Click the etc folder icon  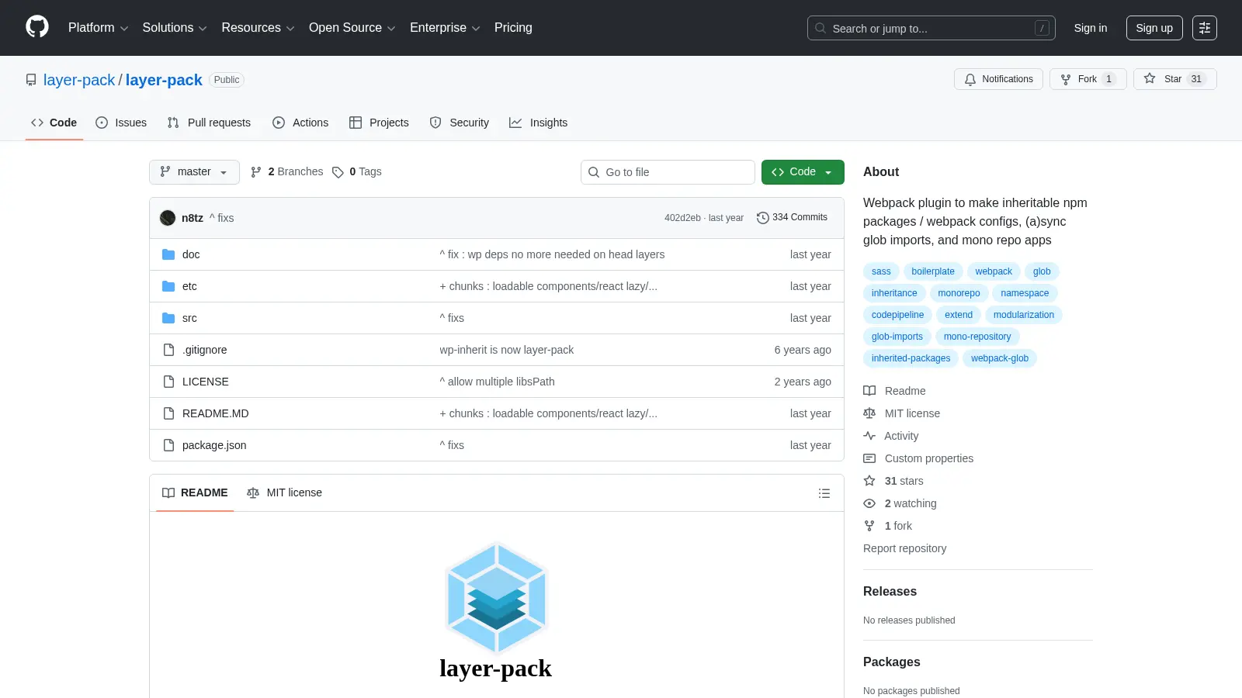coord(168,286)
